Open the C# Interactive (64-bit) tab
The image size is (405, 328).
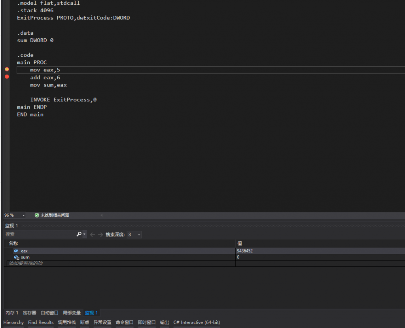point(197,322)
